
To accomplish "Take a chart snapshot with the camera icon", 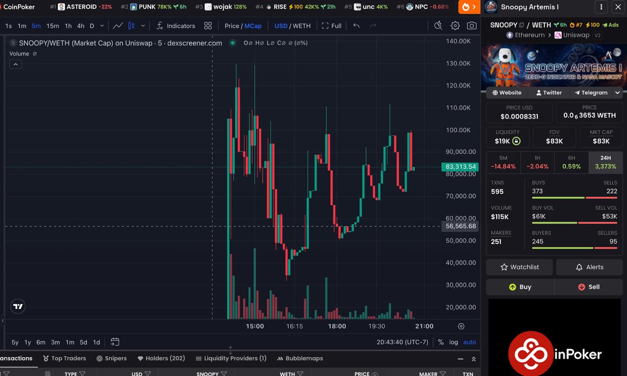I will tap(472, 26).
